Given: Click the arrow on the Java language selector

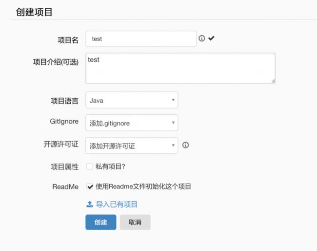Looking at the screenshot, I should [x=173, y=100].
